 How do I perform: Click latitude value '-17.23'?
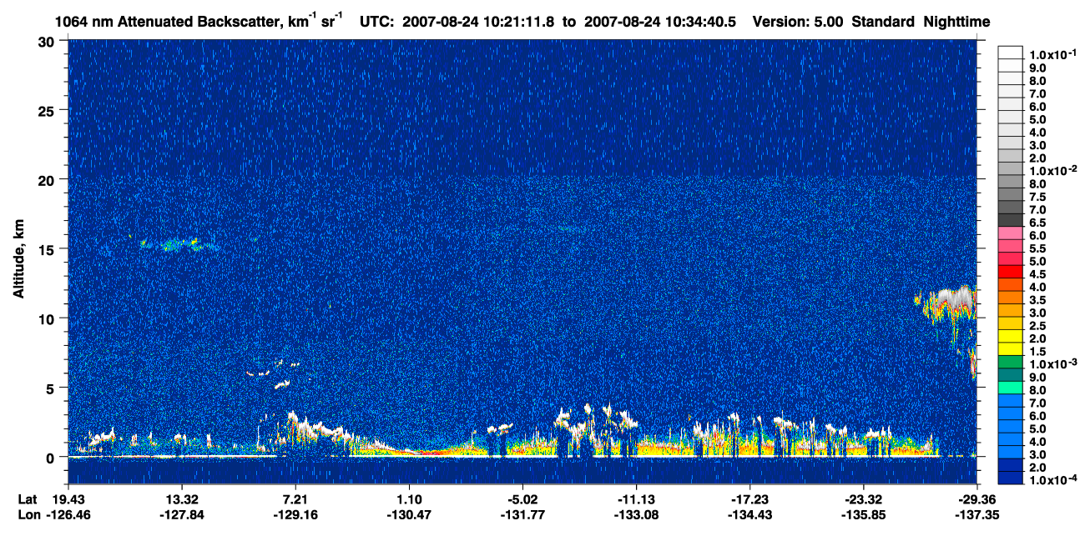[749, 498]
